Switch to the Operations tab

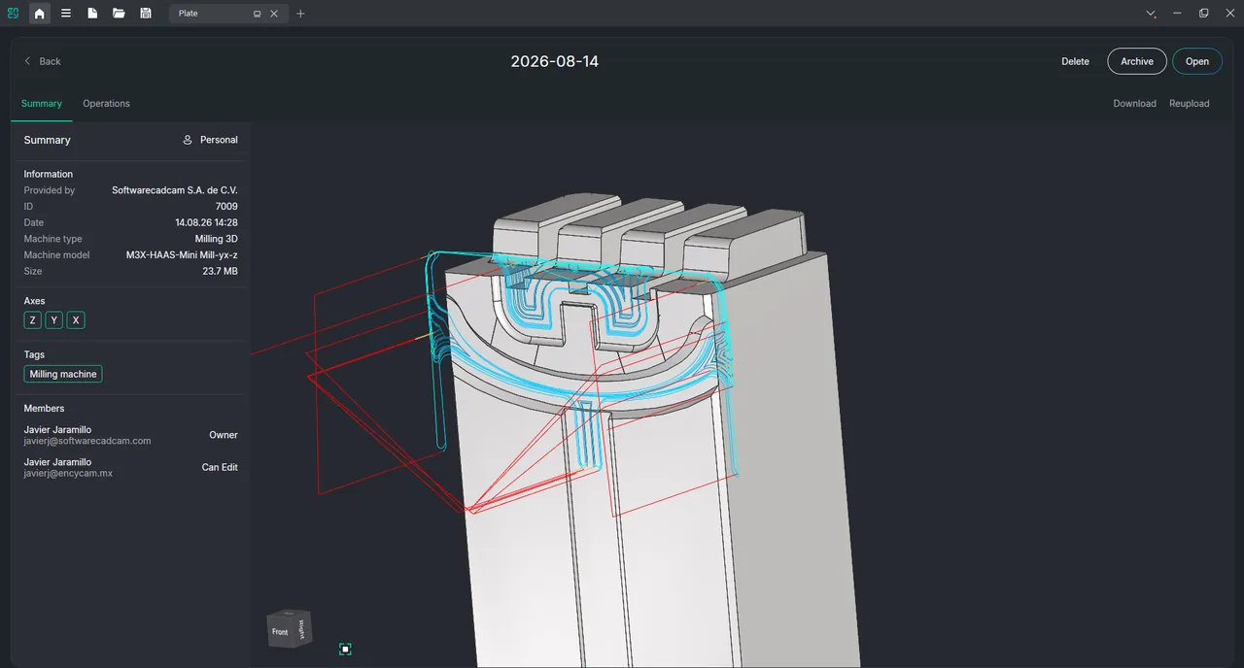click(x=106, y=104)
